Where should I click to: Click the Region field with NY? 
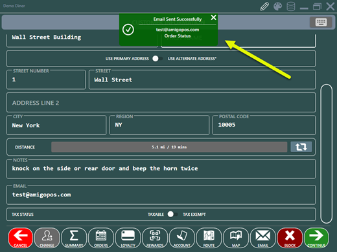(159, 125)
